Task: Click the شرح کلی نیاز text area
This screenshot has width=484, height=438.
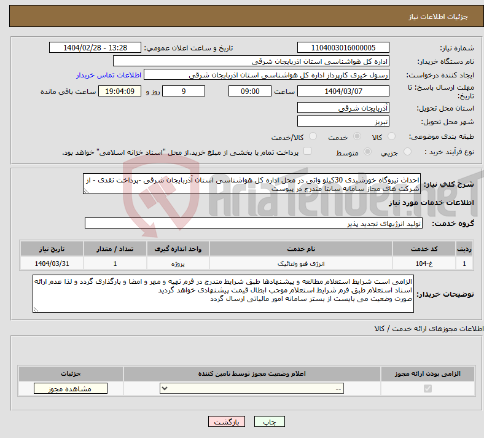Action: coord(252,184)
